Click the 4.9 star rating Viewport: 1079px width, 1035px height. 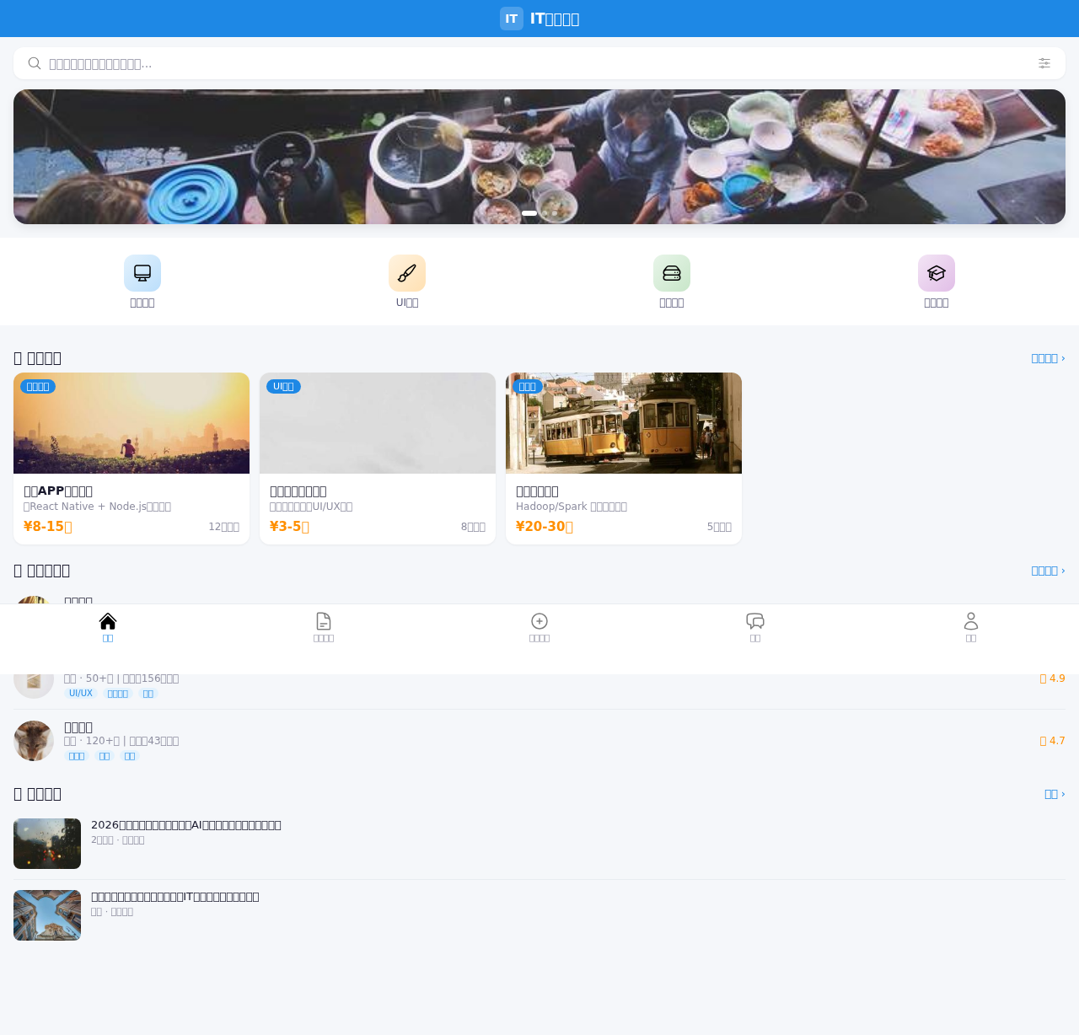[1053, 678]
